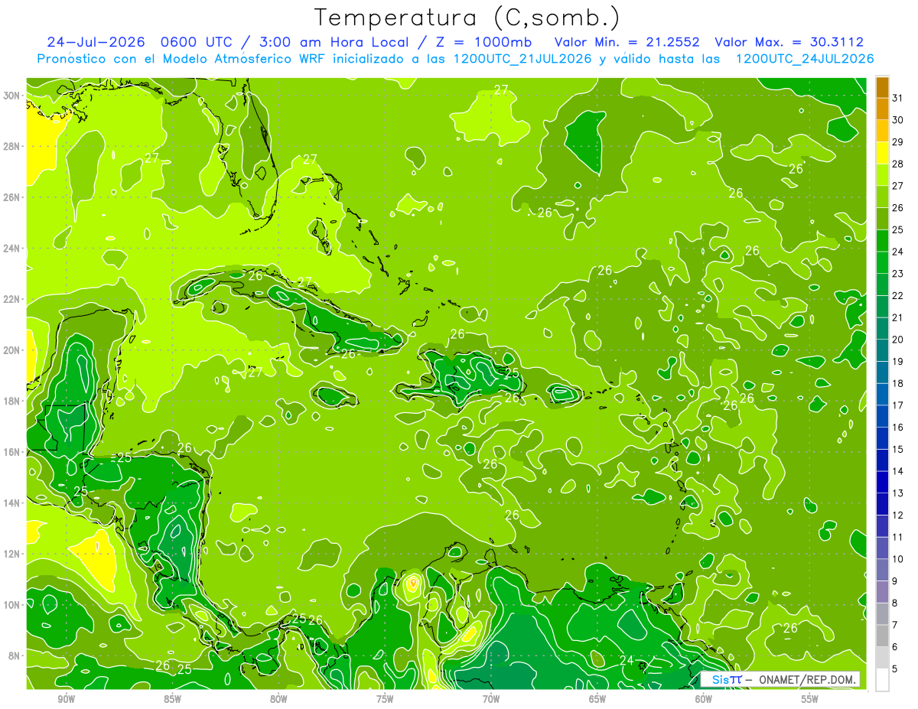Click the '24' contour label on the map
This screenshot has width=918, height=709.
(627, 660)
